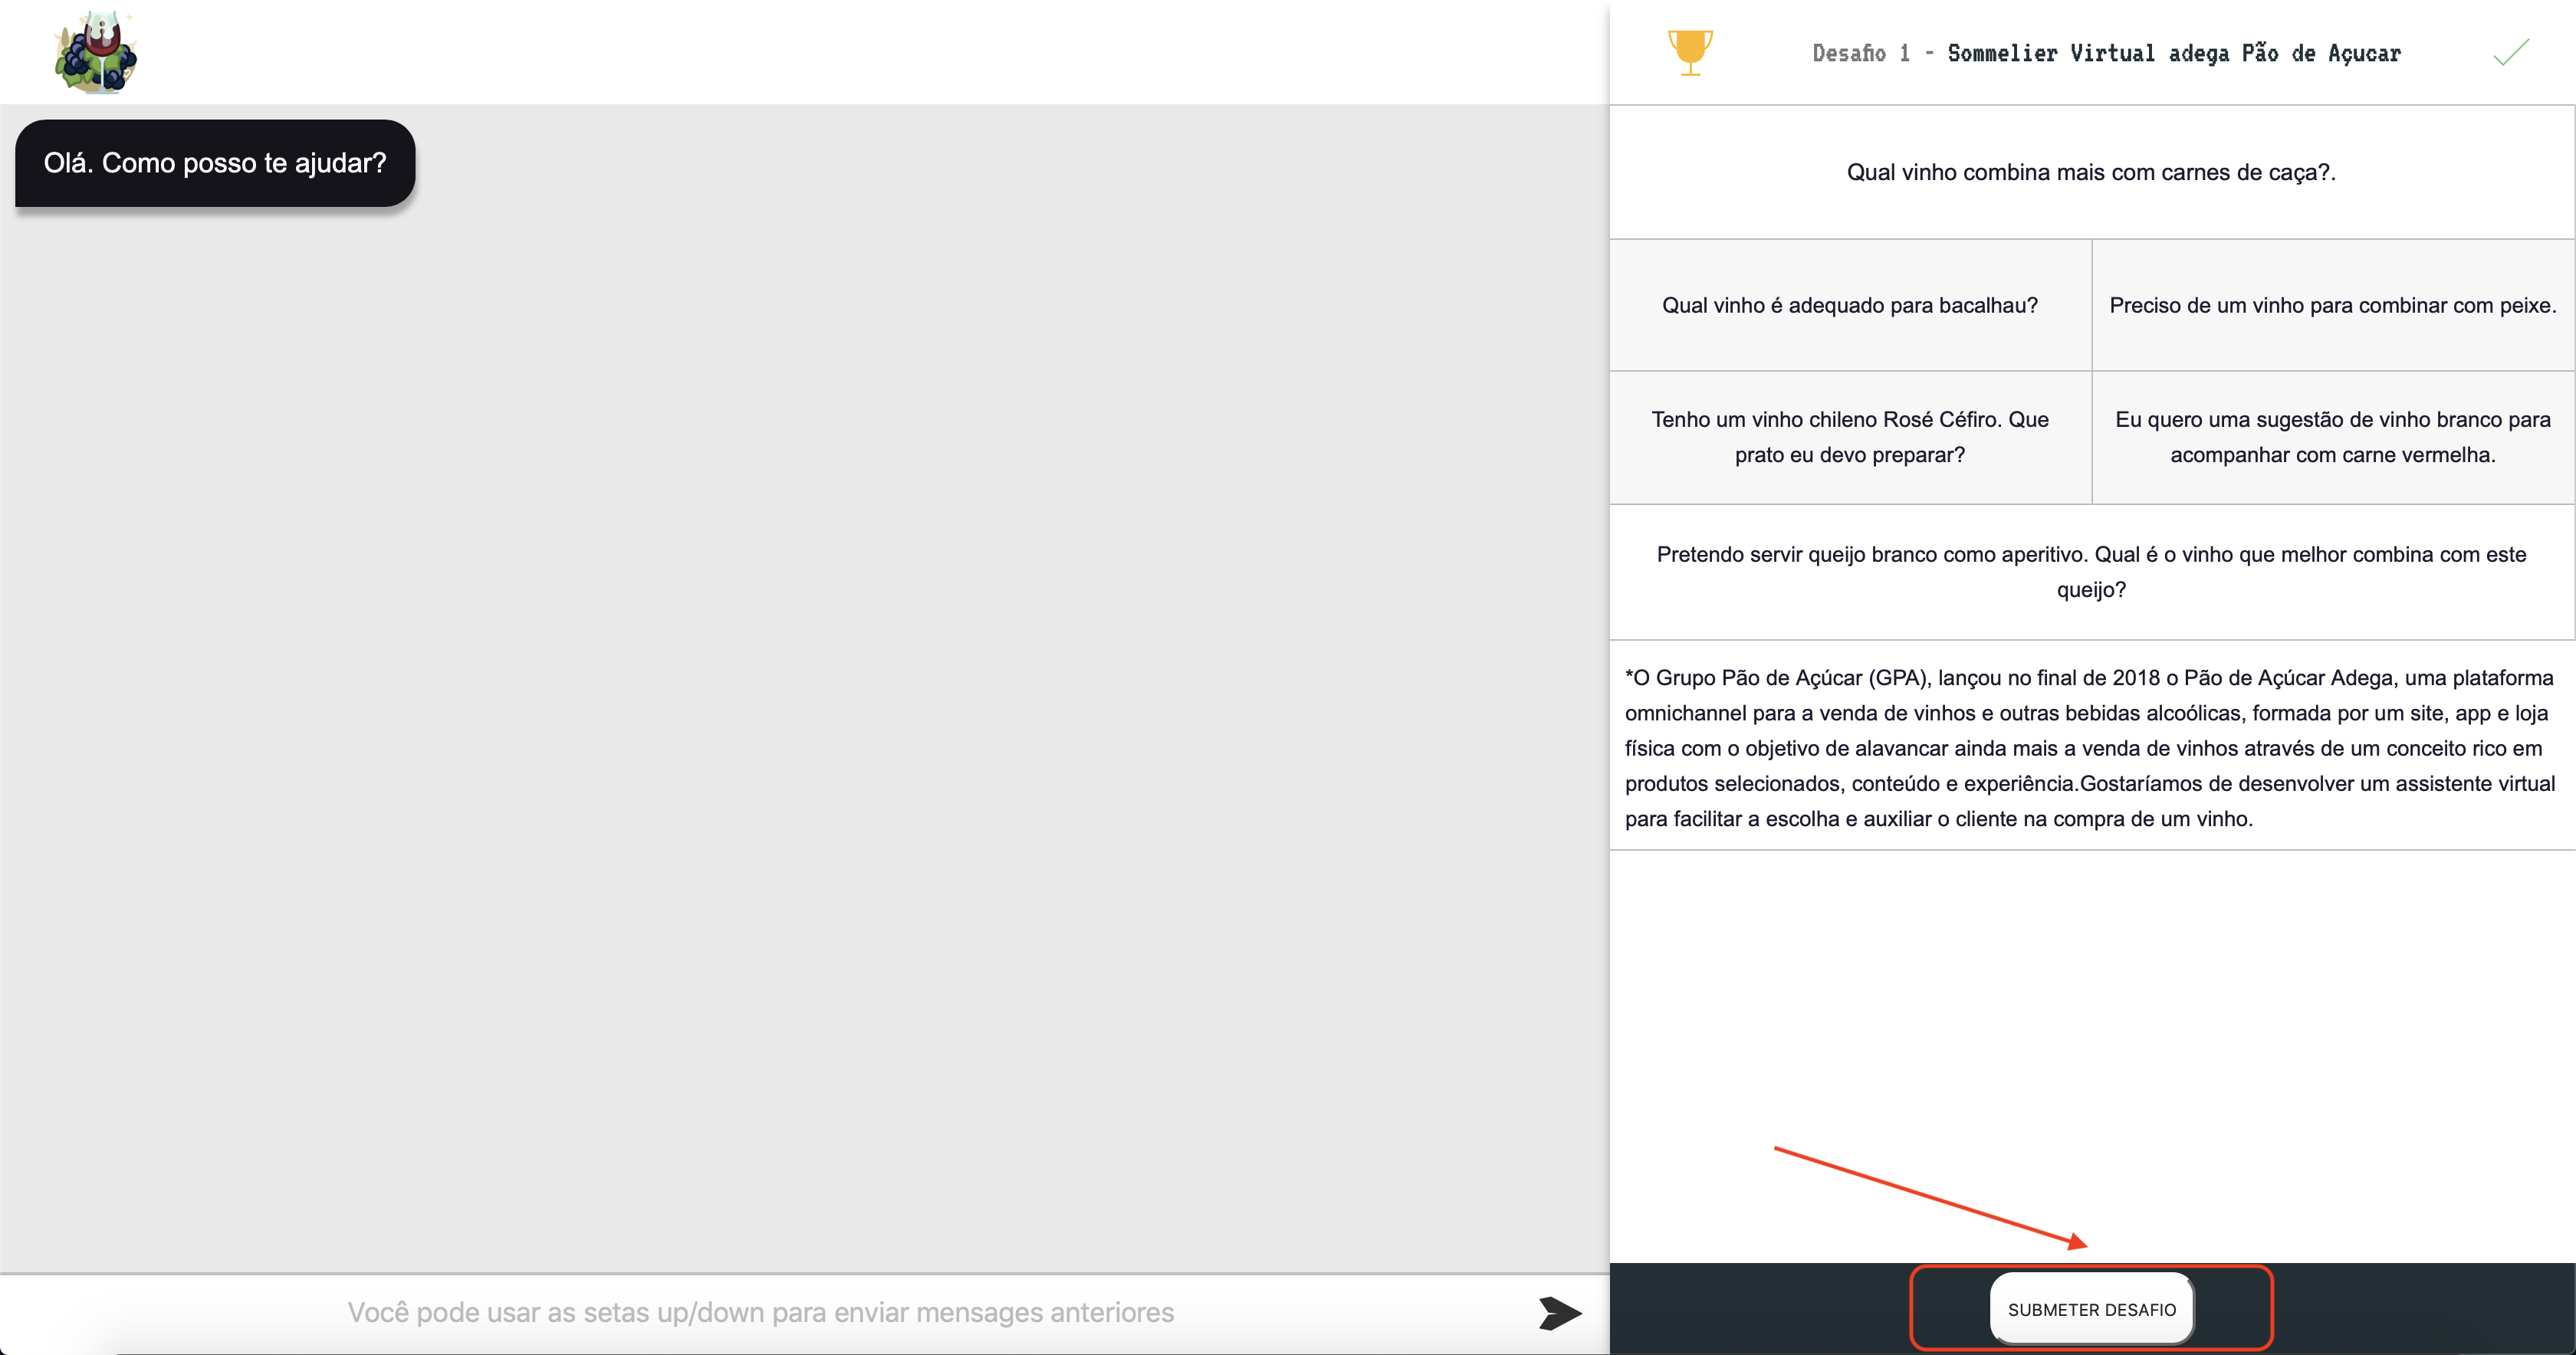Click the yellow trophy icon
The height and width of the screenshot is (1355, 2576).
pyautogui.click(x=1690, y=52)
